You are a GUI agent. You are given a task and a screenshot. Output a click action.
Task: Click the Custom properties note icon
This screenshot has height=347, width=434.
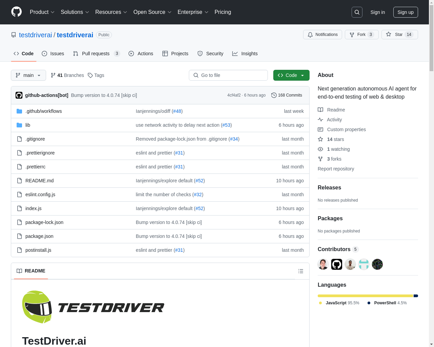pos(320,129)
